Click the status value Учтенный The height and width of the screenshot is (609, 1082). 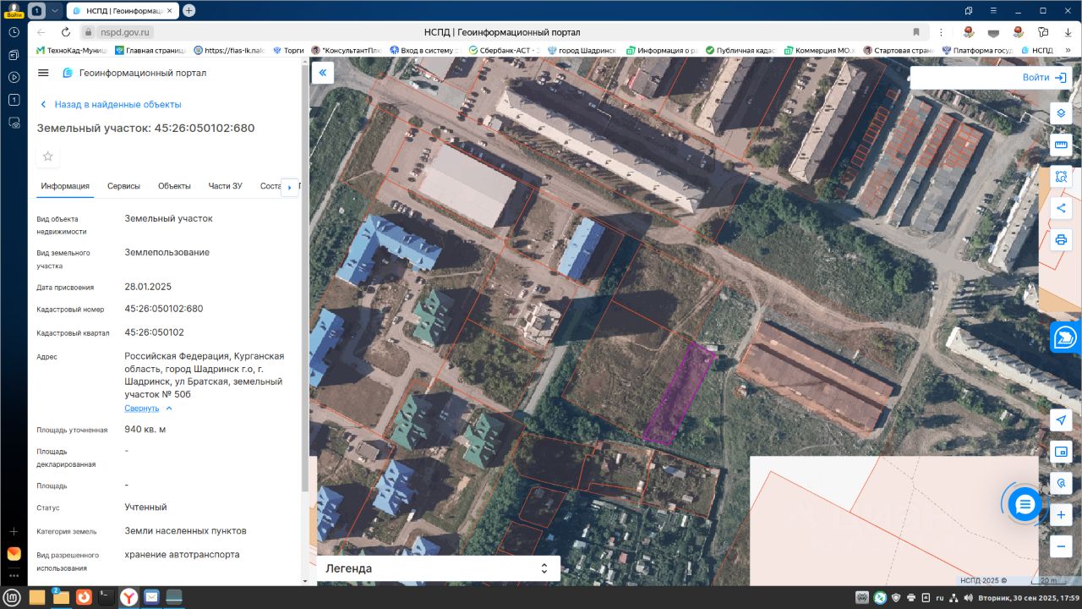click(145, 507)
